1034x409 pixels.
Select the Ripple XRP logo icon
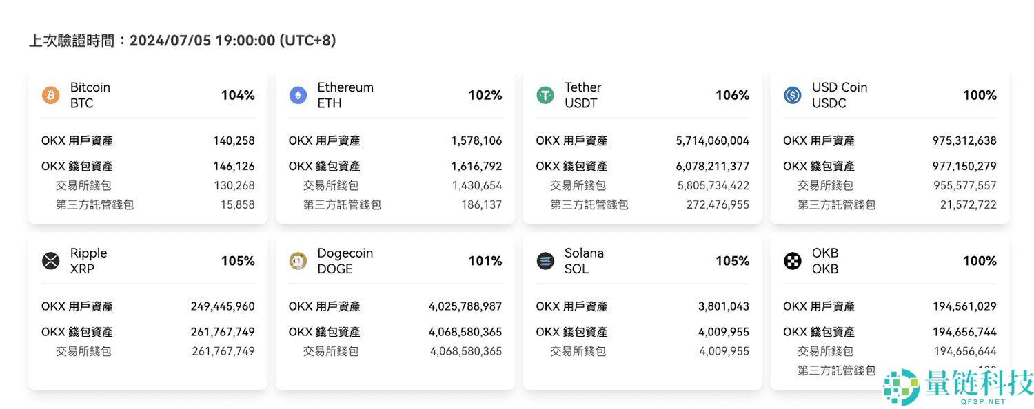point(50,262)
